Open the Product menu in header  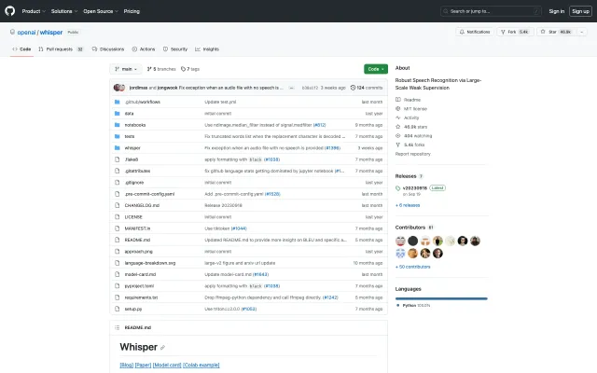tap(33, 11)
